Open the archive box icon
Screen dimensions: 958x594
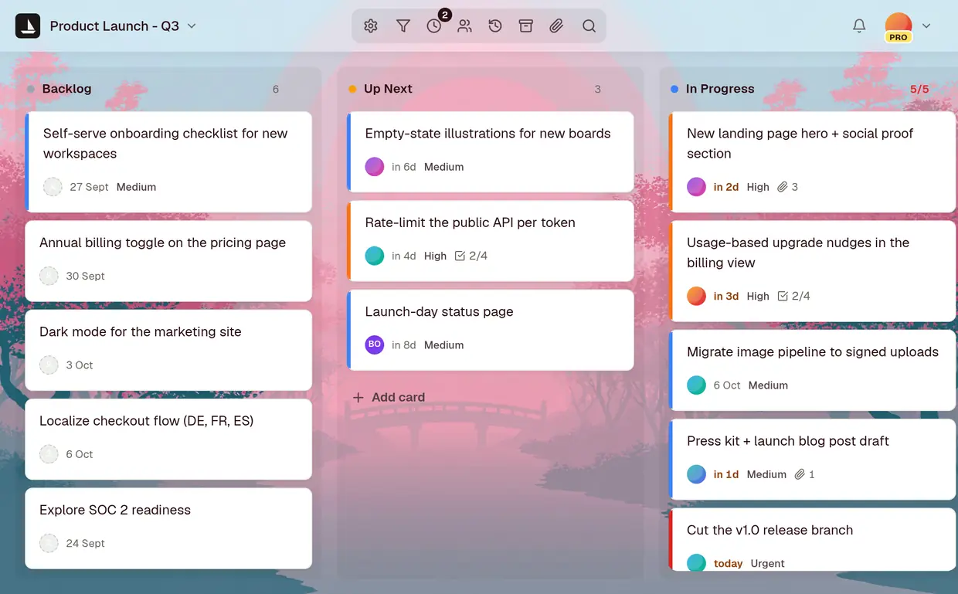tap(526, 26)
